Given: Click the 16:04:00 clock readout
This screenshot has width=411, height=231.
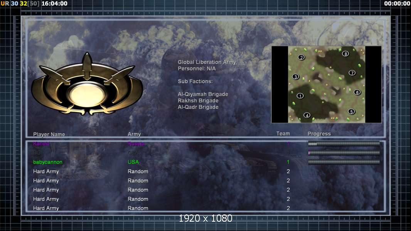Looking at the screenshot, I should click(x=54, y=3).
